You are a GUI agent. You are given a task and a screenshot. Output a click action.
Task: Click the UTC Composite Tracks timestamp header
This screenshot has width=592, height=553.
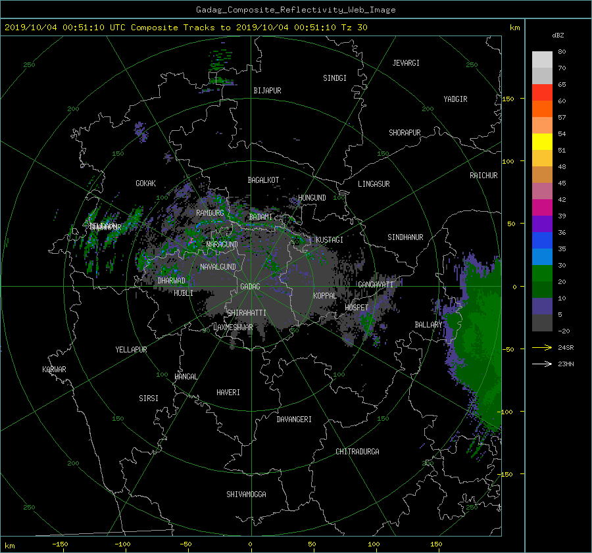click(185, 28)
